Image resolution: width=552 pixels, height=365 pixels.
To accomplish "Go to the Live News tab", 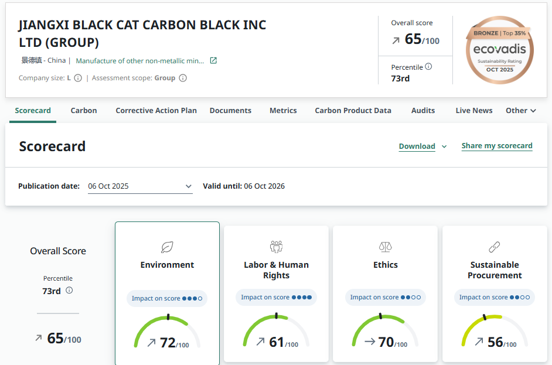I will [474, 110].
